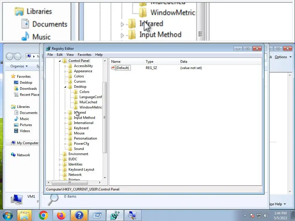Open the Organize dropdown in Explorer window

click(x=19, y=66)
